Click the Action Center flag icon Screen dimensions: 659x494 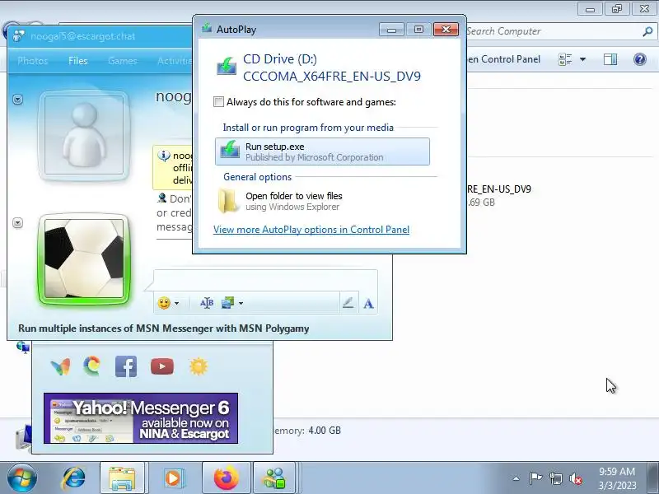click(x=535, y=478)
